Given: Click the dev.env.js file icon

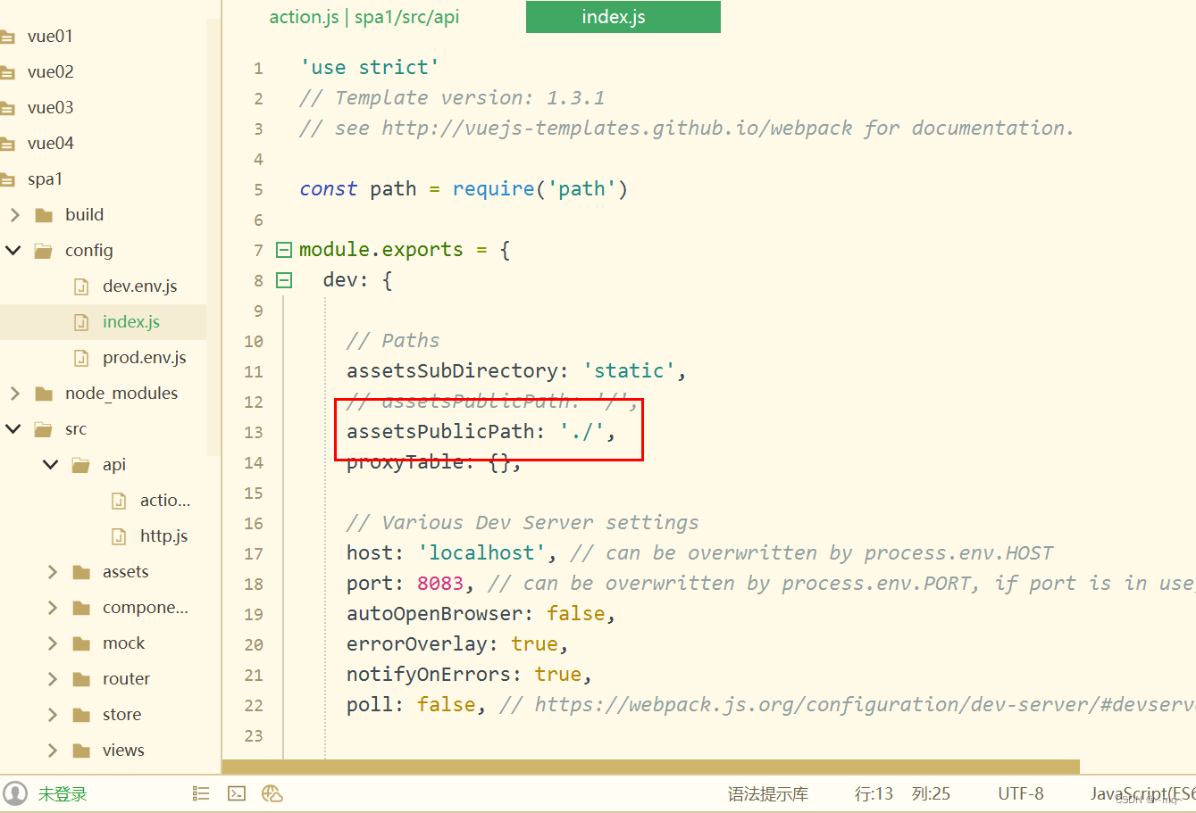Looking at the screenshot, I should coord(81,286).
